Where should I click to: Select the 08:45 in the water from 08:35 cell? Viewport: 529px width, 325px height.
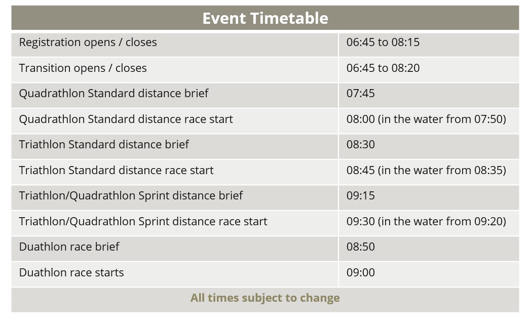point(426,171)
